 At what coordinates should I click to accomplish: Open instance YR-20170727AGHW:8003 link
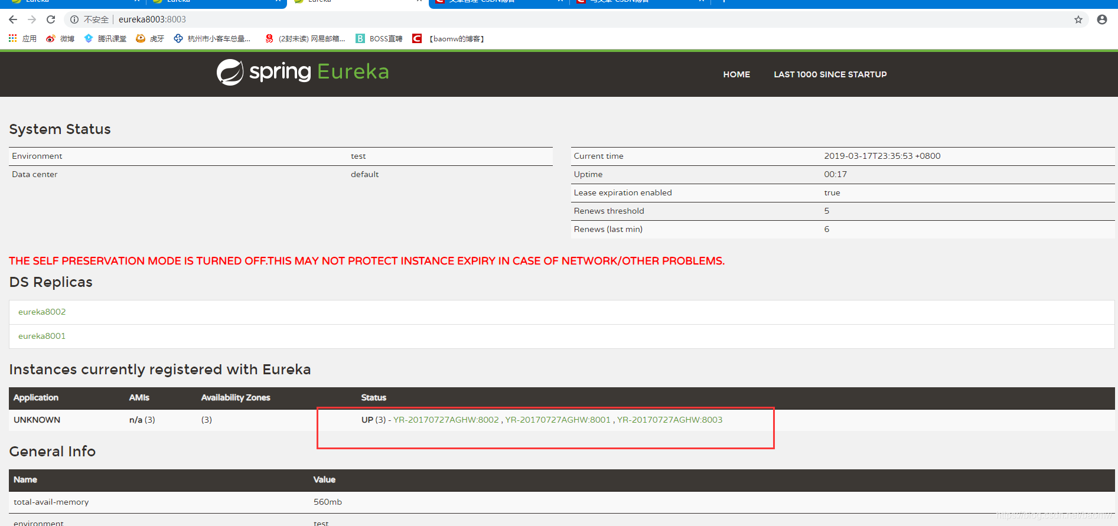(x=670, y=420)
